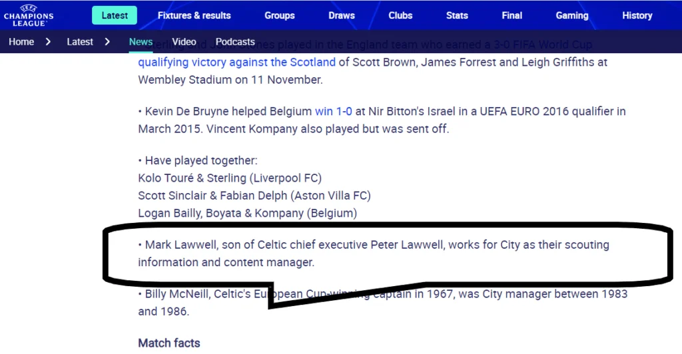Switch to the News tab
This screenshot has height=354, width=682.
point(141,42)
